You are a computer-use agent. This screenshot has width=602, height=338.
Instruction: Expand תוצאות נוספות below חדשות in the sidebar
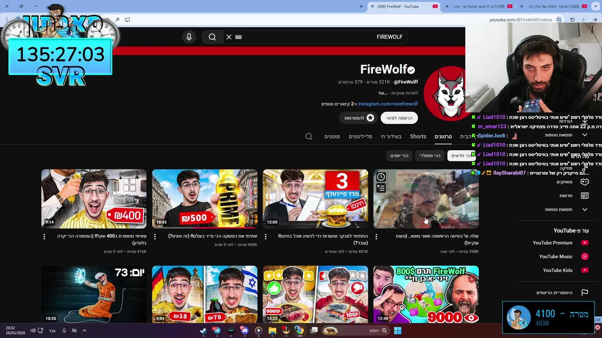(x=567, y=209)
